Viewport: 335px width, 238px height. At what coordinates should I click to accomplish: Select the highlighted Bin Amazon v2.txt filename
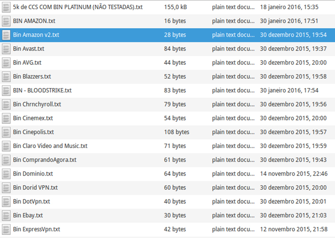click(x=36, y=35)
